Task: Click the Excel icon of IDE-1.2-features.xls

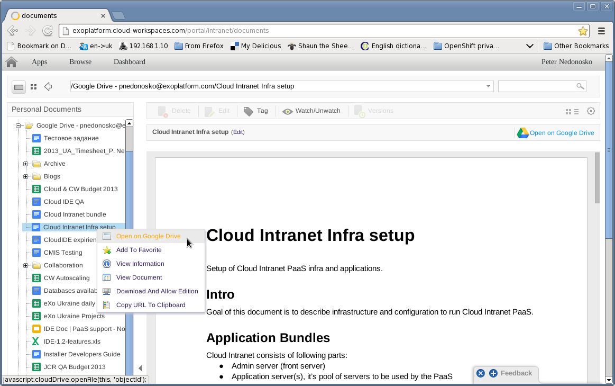Action: (x=35, y=342)
